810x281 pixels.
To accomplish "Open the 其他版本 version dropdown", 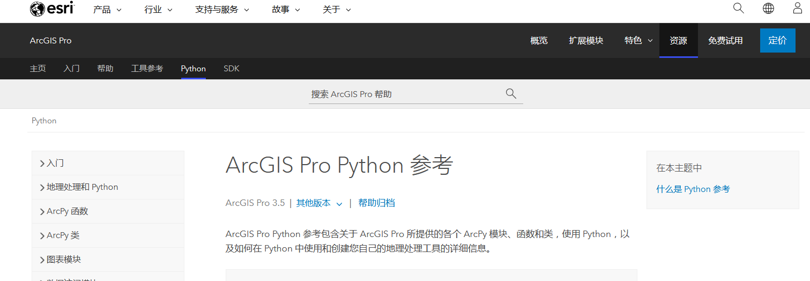I will point(319,203).
